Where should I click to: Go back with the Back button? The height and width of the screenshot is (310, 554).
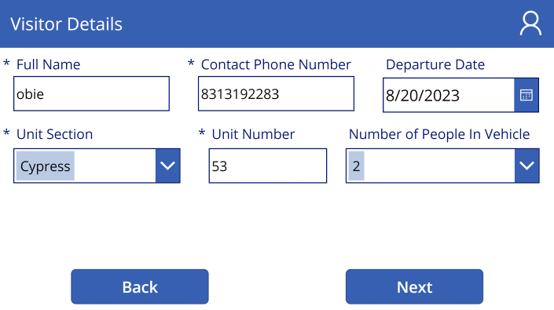[x=140, y=286]
